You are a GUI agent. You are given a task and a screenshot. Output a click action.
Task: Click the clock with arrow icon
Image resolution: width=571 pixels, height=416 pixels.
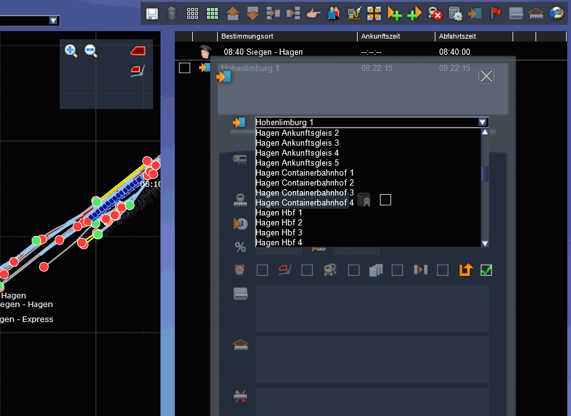pyautogui.click(x=240, y=224)
